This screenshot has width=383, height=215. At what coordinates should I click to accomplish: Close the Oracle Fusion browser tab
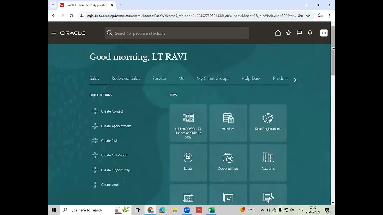coord(112,5)
